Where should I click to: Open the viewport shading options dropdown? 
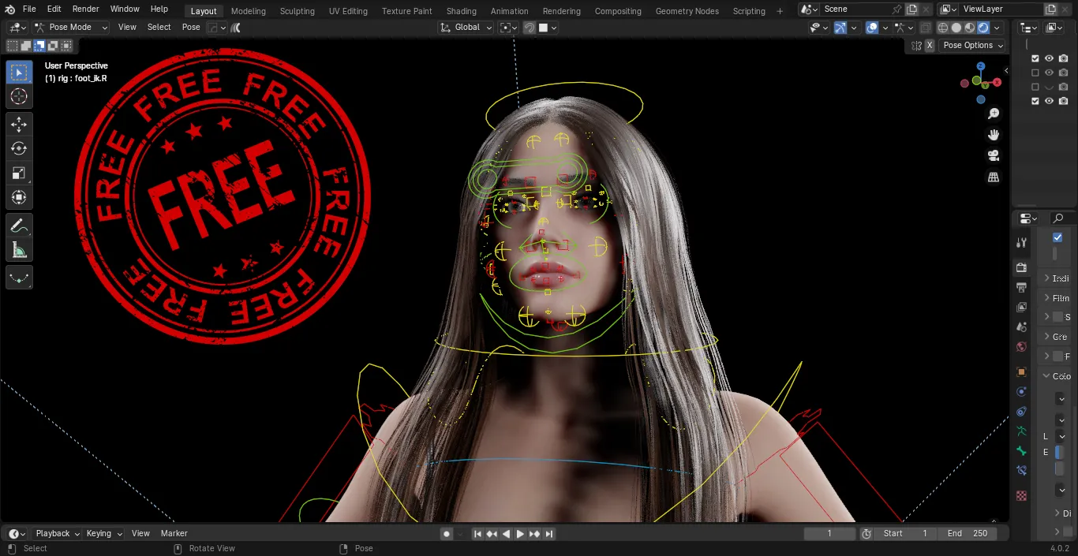tap(998, 28)
